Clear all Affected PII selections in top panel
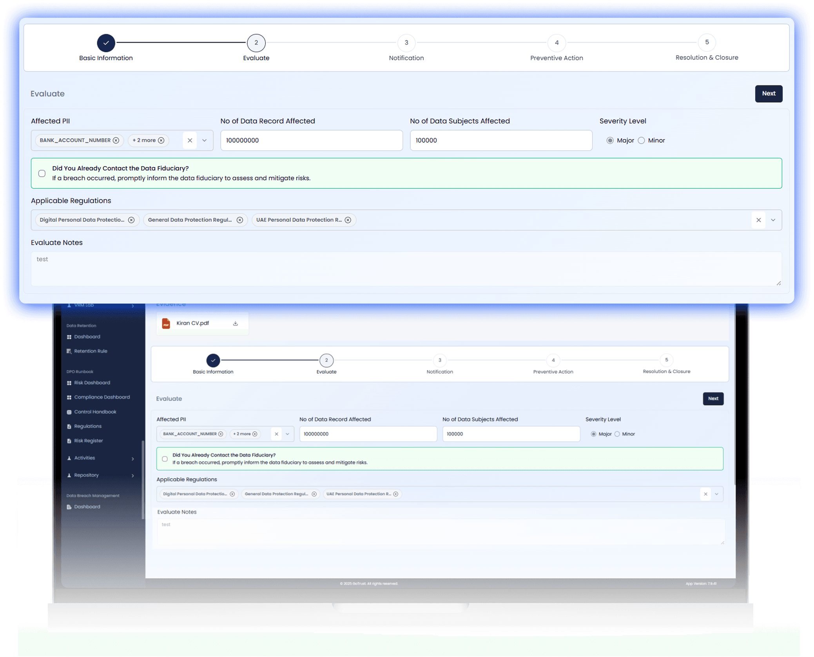The height and width of the screenshot is (657, 814). pyautogui.click(x=190, y=140)
